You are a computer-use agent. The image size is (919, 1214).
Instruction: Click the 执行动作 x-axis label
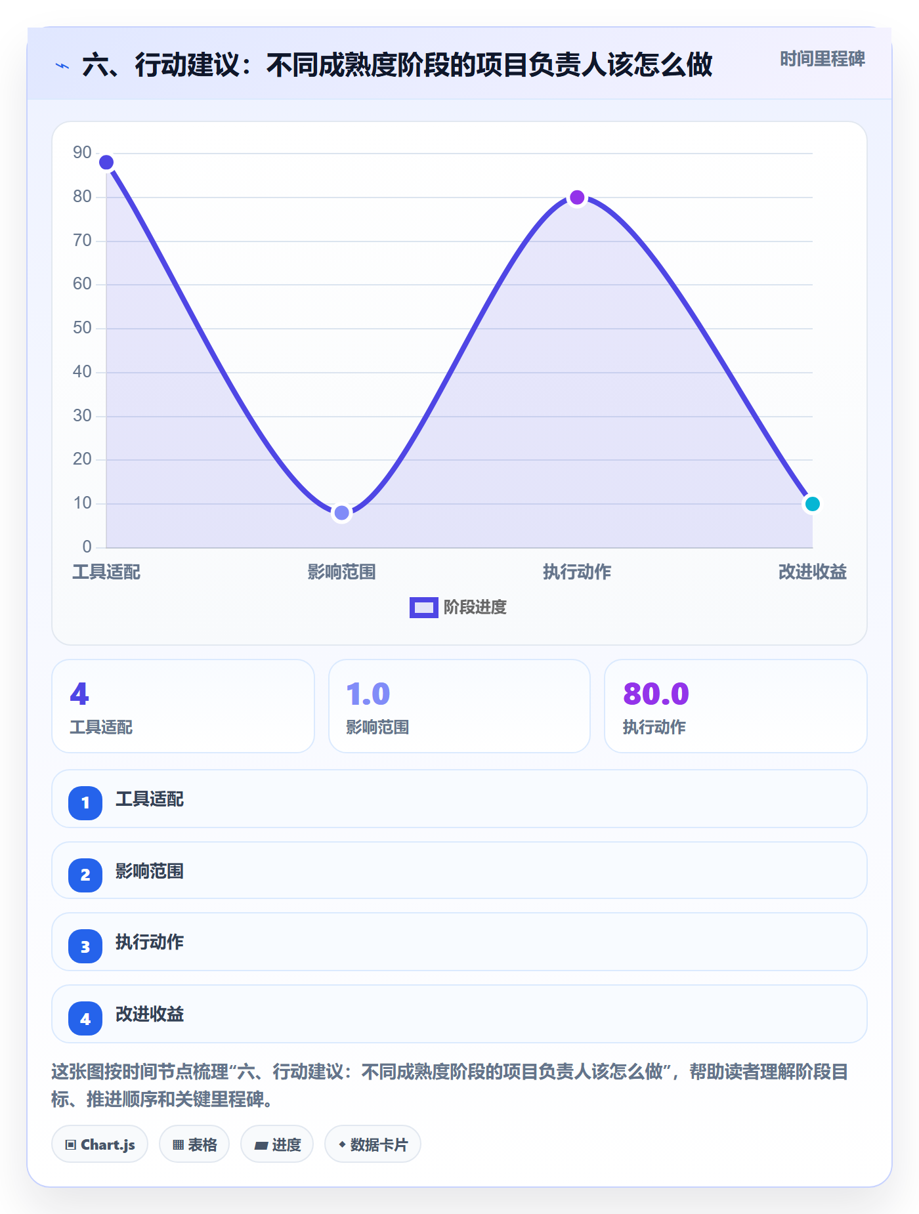point(577,572)
